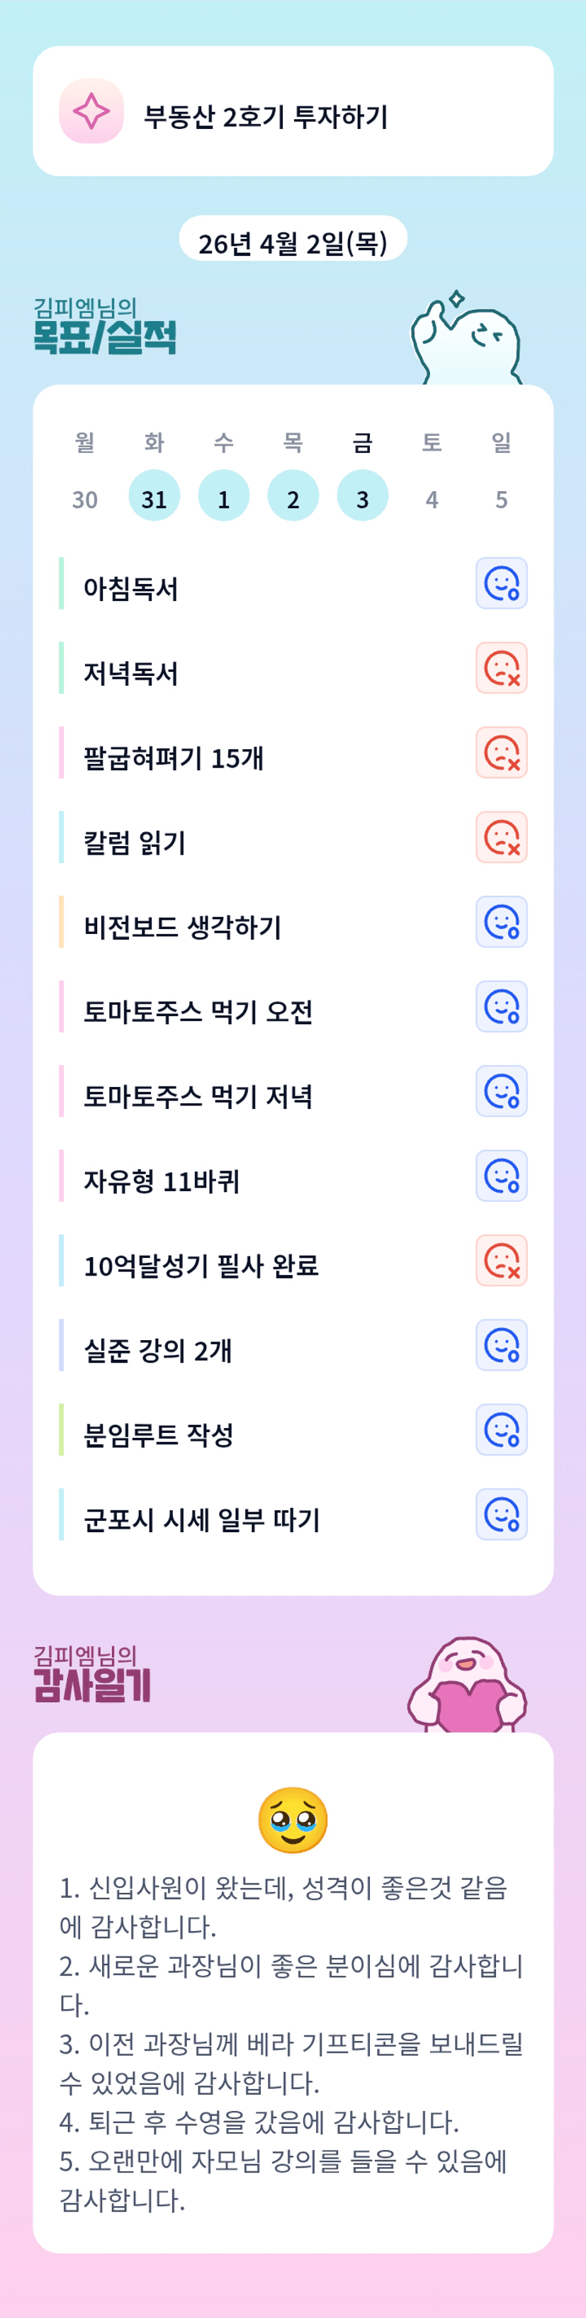Toggle the 아침독서 smiley status
This screenshot has width=586, height=2318.
(502, 584)
